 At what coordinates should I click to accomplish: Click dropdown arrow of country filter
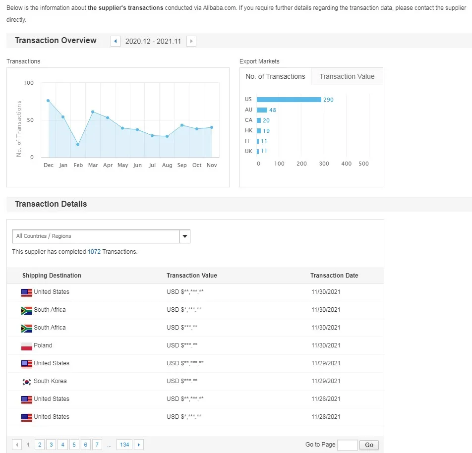(x=184, y=236)
